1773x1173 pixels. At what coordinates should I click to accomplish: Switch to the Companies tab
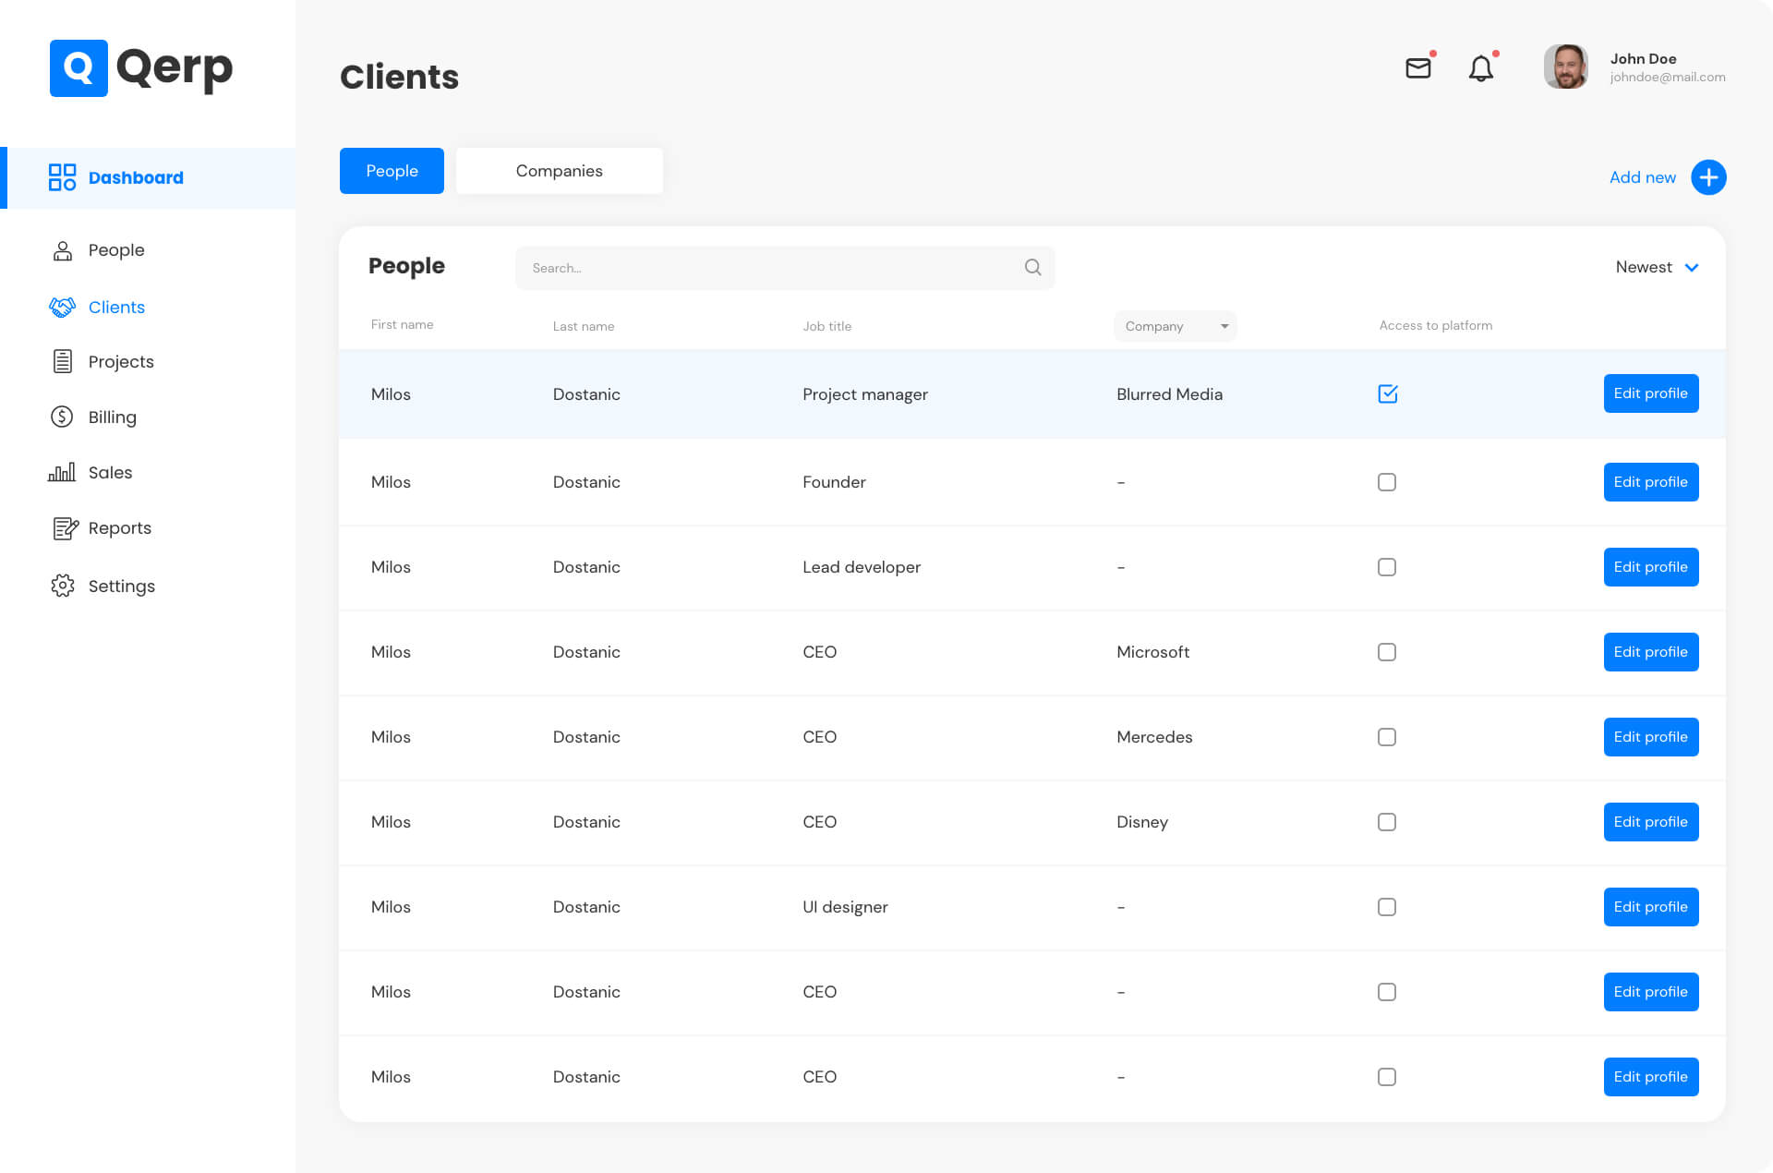point(559,171)
